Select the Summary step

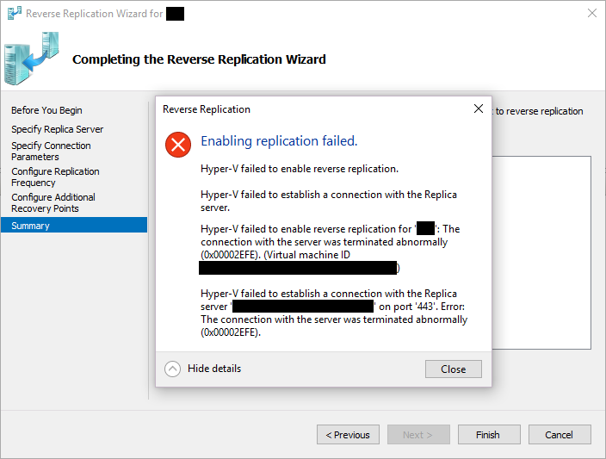click(x=74, y=226)
